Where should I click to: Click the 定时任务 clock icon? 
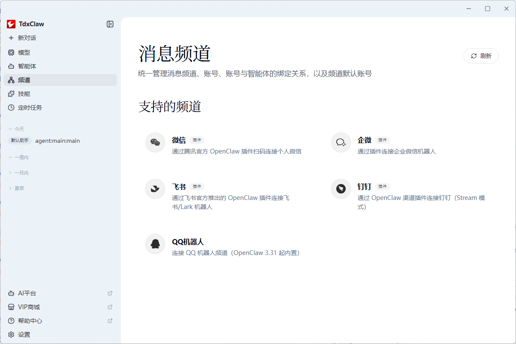pyautogui.click(x=11, y=107)
